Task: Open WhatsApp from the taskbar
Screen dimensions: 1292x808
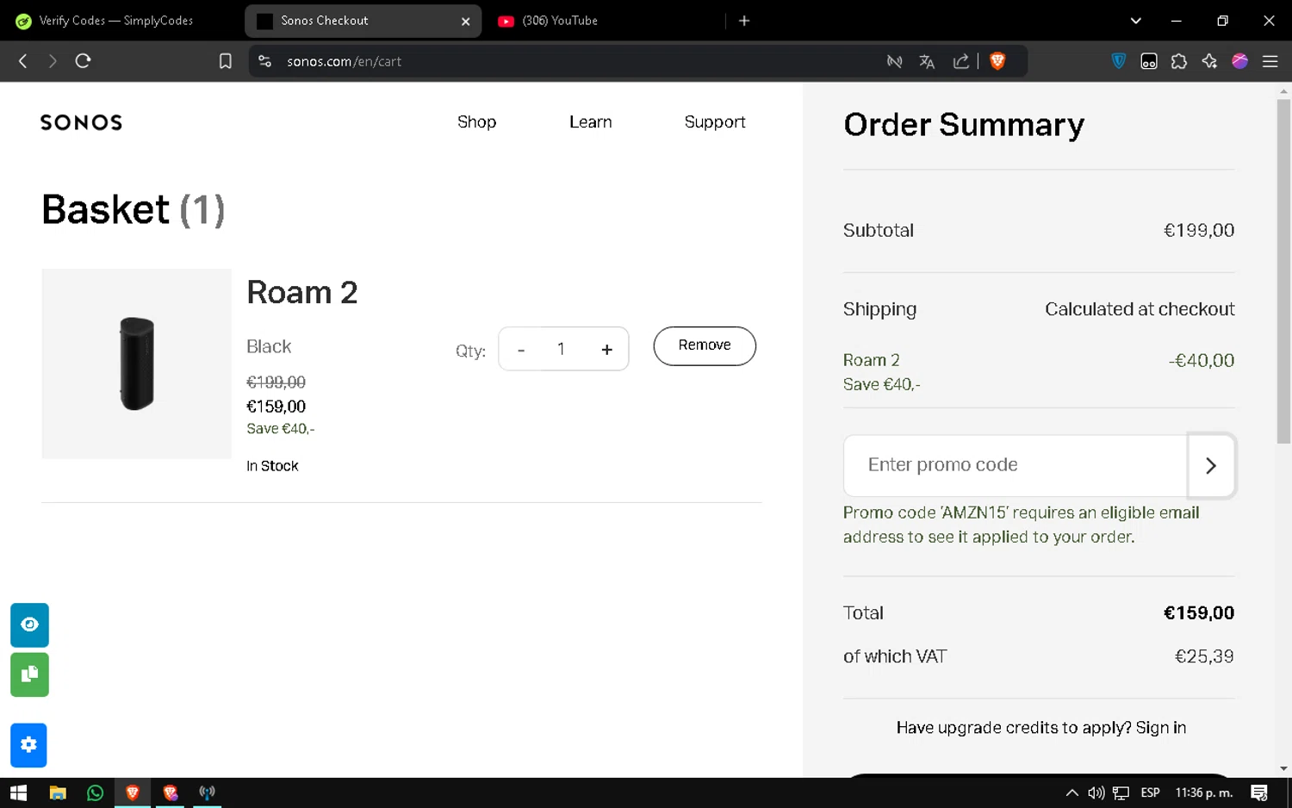Action: point(96,792)
